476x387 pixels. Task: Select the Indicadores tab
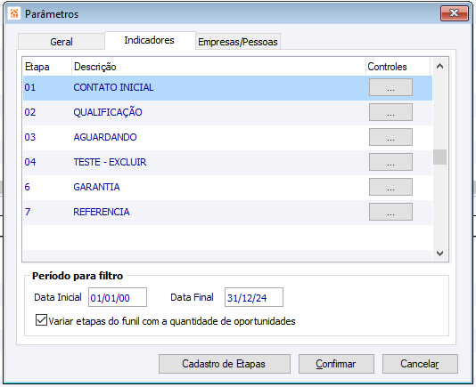click(150, 40)
